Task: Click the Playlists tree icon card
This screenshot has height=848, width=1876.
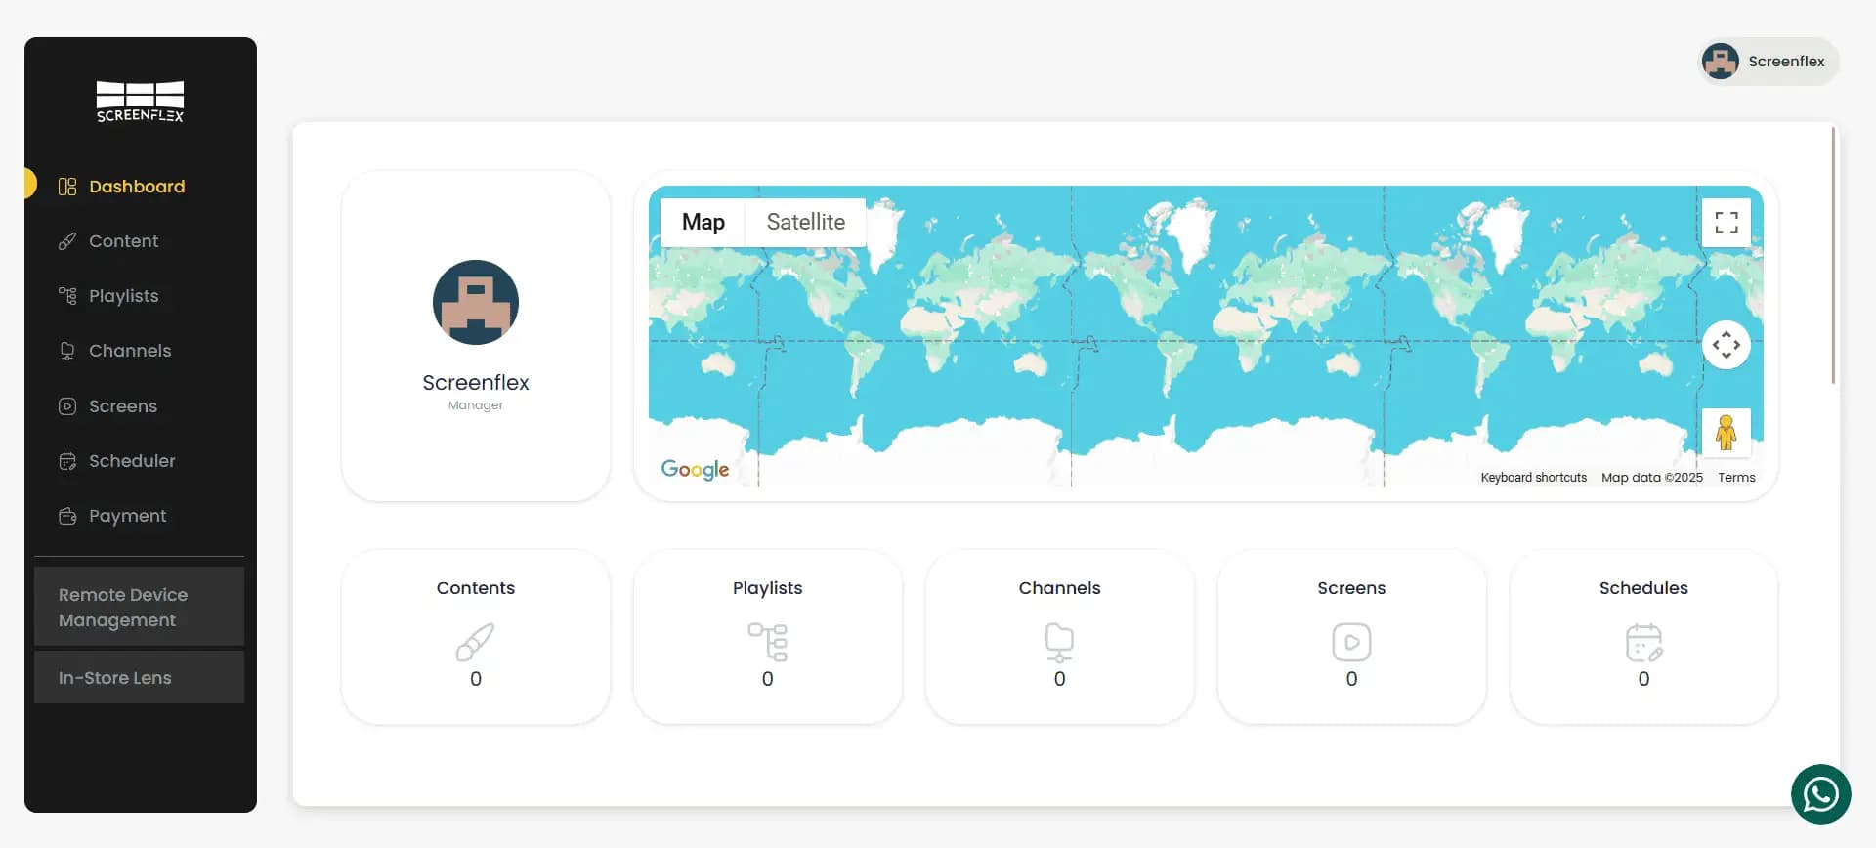Action: tap(767, 642)
